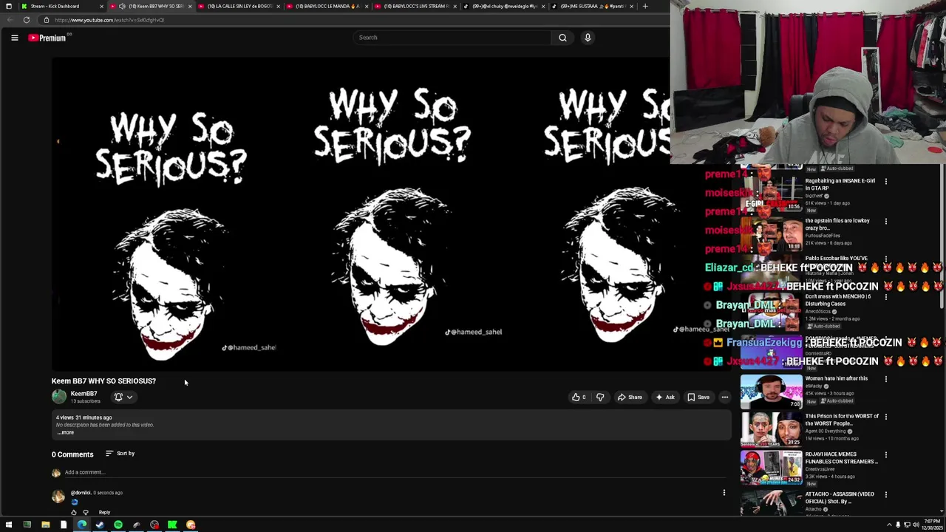Image resolution: width=946 pixels, height=532 pixels.
Task: Open Steam from the taskbar
Action: click(100, 525)
